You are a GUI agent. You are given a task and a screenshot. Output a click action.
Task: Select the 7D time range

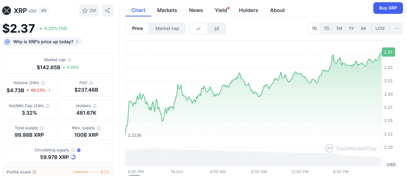pos(326,29)
